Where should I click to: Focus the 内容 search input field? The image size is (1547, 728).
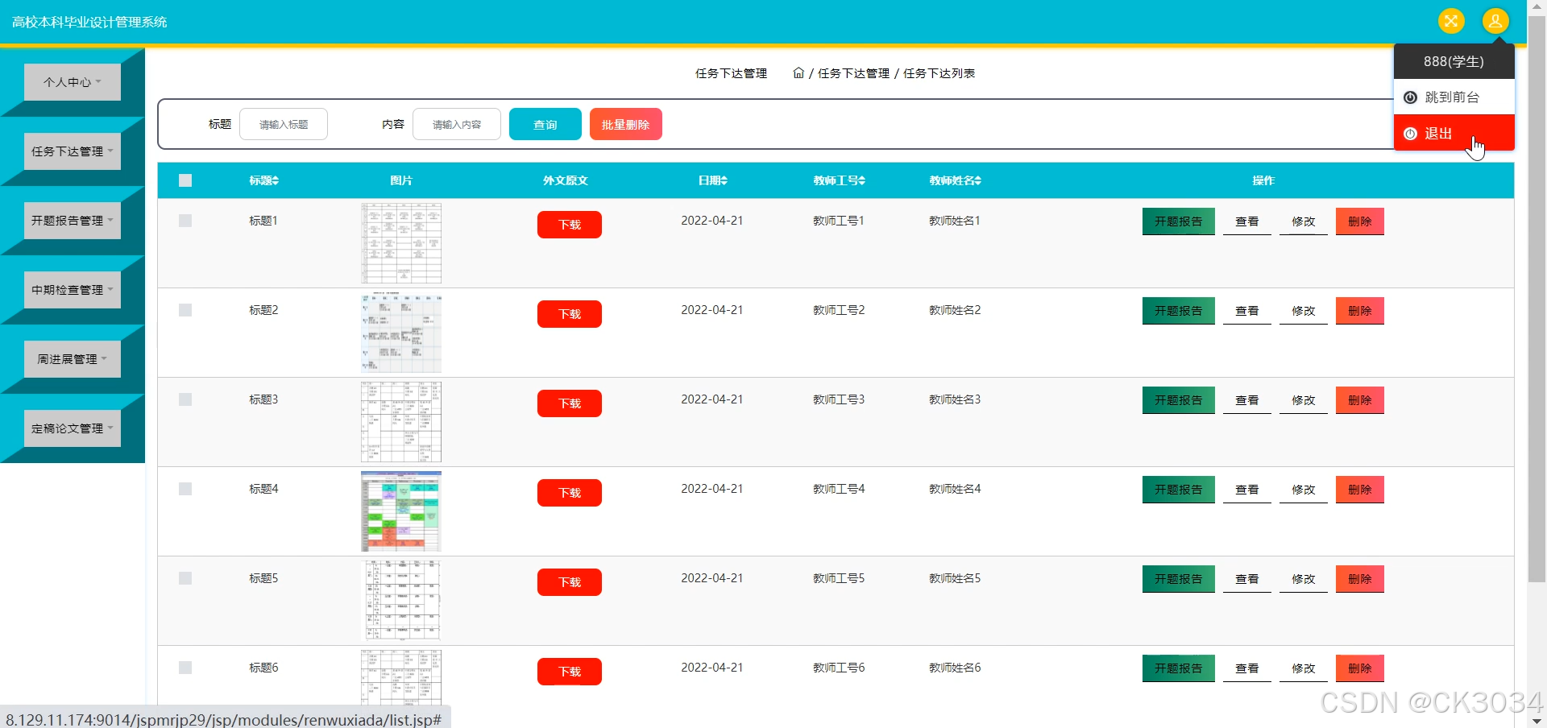point(457,124)
